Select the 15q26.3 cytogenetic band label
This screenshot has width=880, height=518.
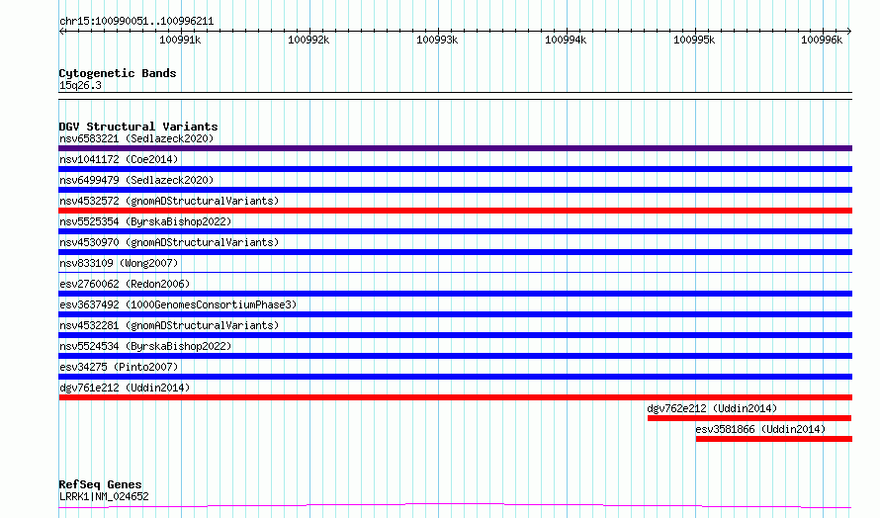[80, 85]
